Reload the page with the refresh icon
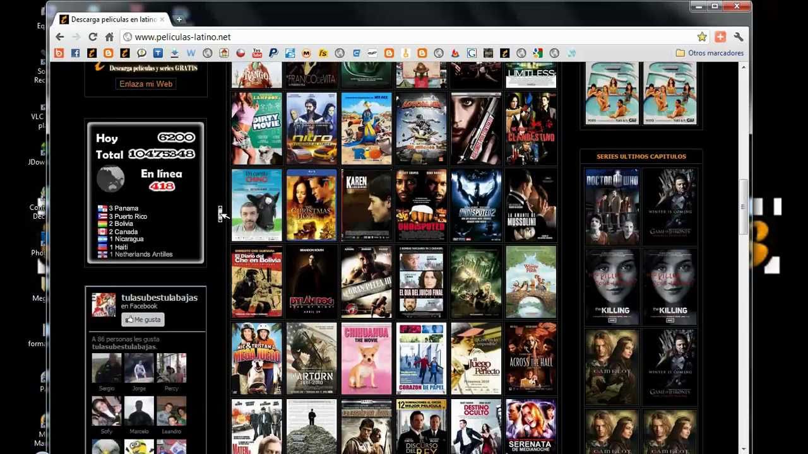The height and width of the screenshot is (454, 808). (x=93, y=37)
